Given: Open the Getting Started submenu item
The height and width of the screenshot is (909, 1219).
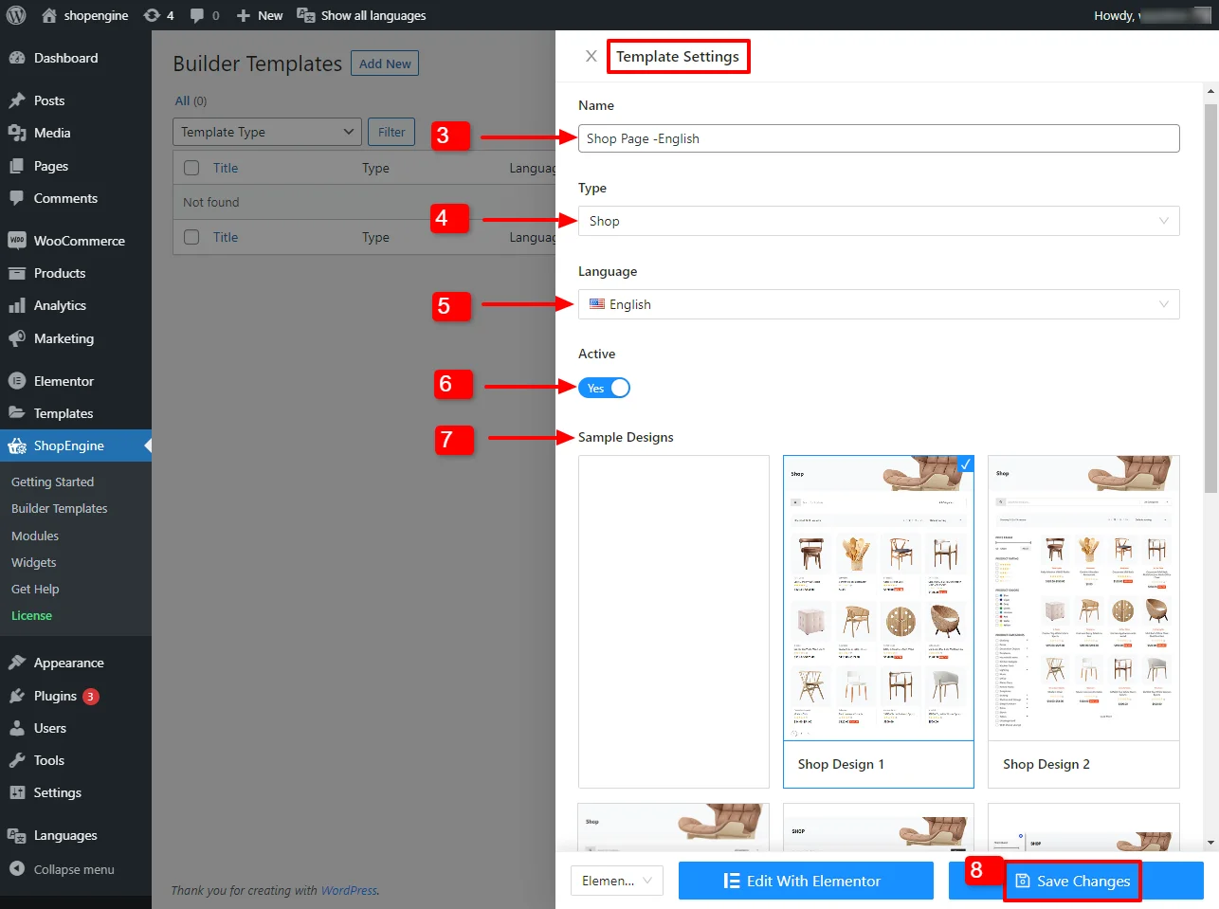Looking at the screenshot, I should 52,482.
